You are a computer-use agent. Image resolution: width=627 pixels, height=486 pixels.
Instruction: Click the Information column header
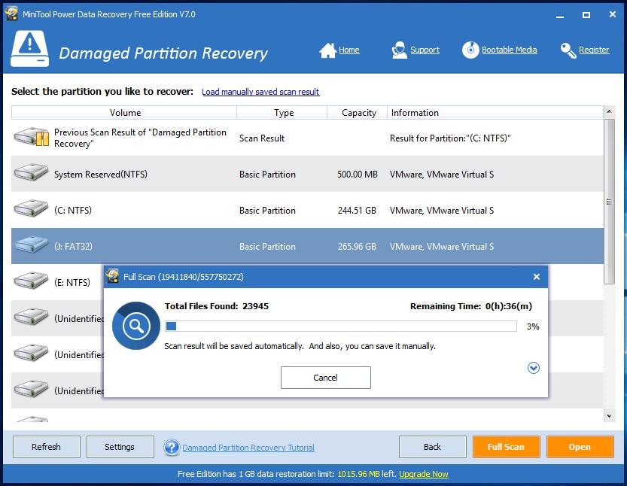[495, 113]
